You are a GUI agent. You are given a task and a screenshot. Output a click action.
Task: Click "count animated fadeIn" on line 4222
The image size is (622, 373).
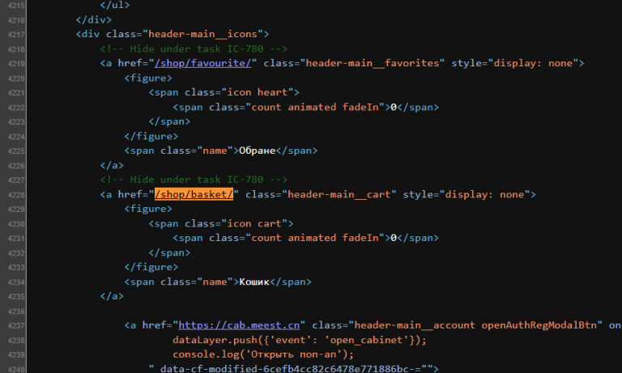tap(315, 107)
